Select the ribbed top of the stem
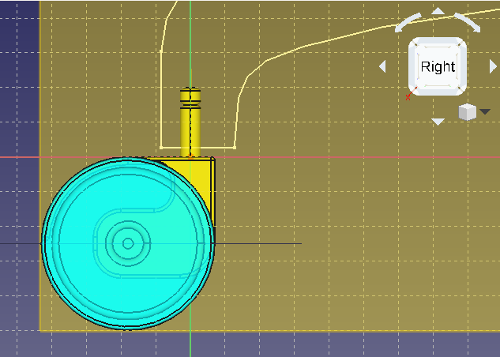The height and width of the screenshot is (357, 500). tap(190, 98)
